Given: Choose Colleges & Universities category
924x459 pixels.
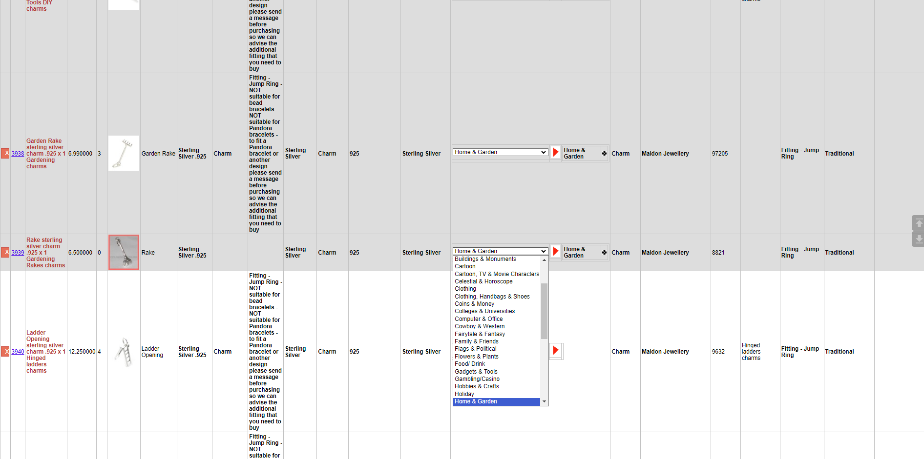Looking at the screenshot, I should pos(496,311).
